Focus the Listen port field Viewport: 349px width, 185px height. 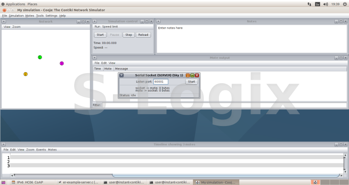(x=161, y=82)
